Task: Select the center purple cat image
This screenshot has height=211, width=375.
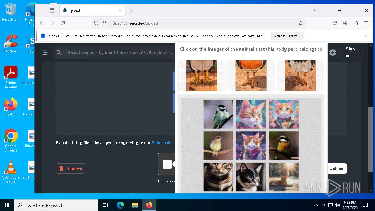Action: pyautogui.click(x=251, y=146)
